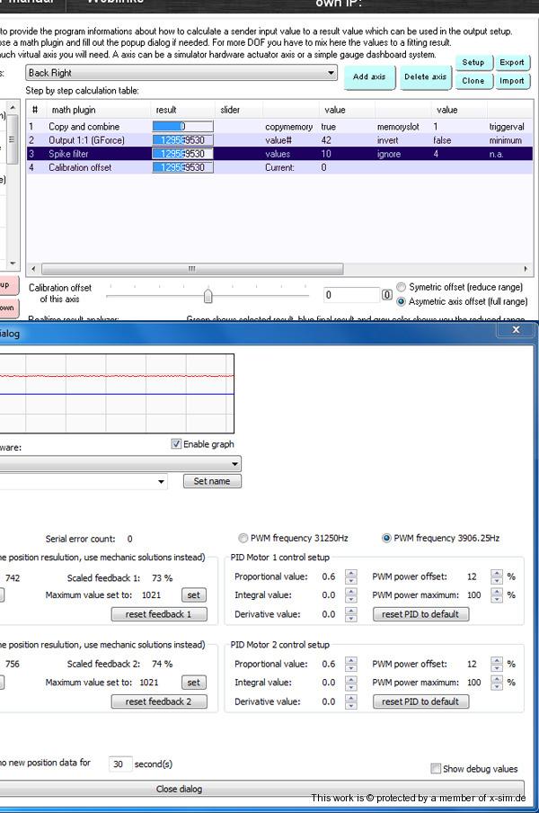Click the seconds timeout input field
539x813 pixels.
[119, 764]
